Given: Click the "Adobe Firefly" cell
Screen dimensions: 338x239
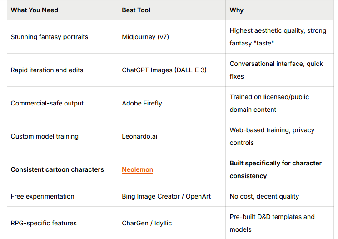Looking at the screenshot, I should pos(142,103).
